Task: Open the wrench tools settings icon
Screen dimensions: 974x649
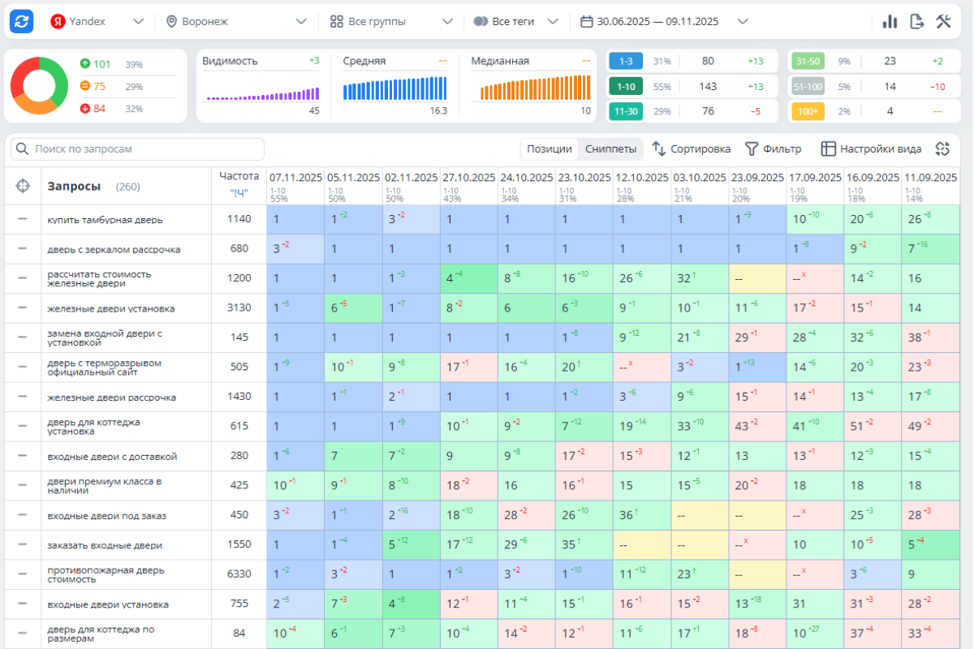Action: tap(943, 22)
